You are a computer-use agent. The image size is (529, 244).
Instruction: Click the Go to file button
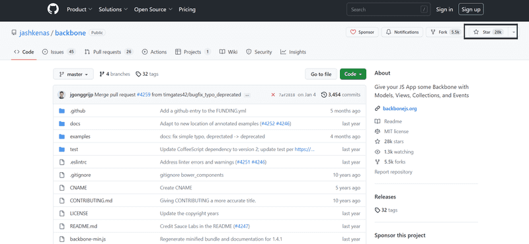coord(321,75)
